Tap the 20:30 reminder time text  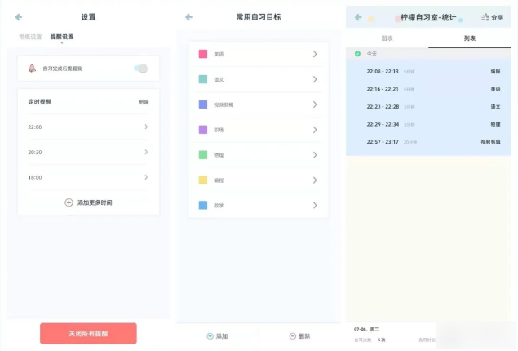coord(35,153)
